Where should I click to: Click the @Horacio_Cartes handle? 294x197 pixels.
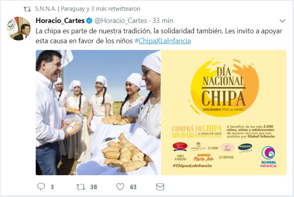click(x=121, y=21)
